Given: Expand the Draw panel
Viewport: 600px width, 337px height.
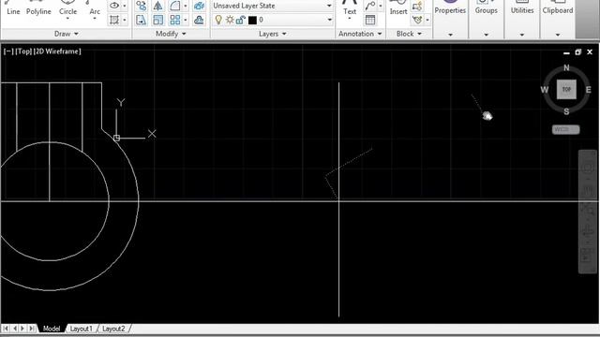Looking at the screenshot, I should coord(67,34).
